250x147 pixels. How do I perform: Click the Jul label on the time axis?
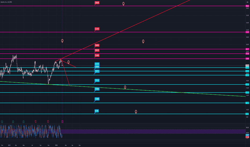(32, 145)
